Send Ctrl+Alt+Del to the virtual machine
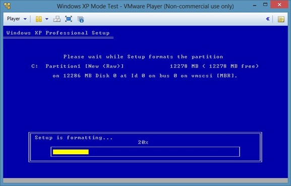 pos(57,19)
